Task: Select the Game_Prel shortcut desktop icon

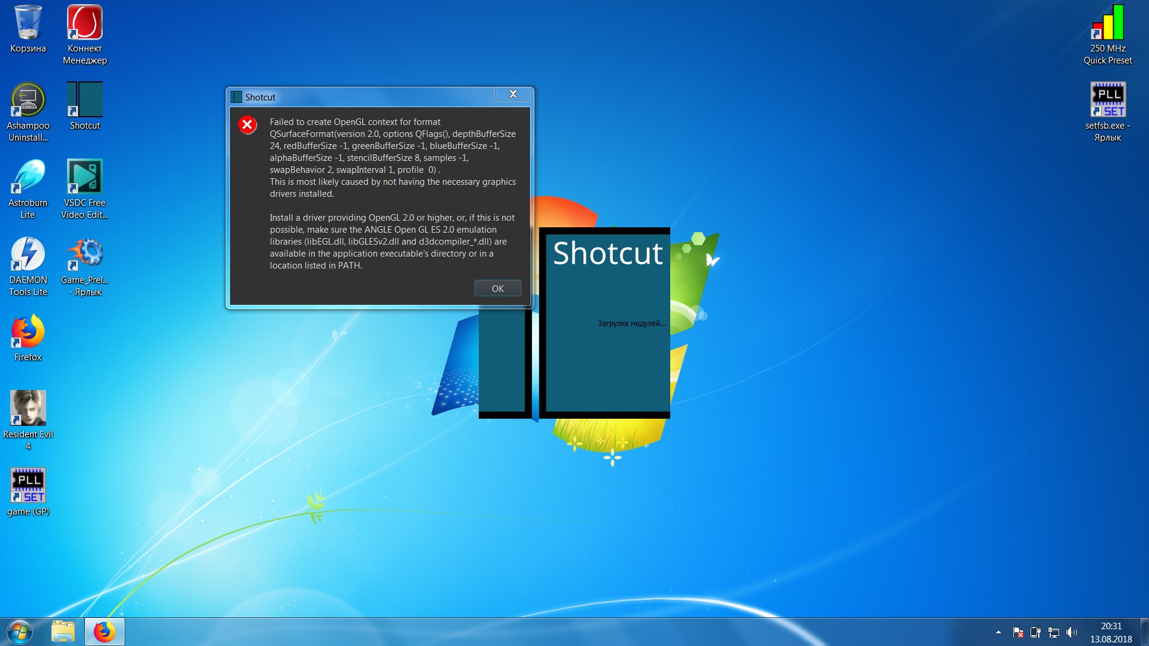Action: 85,255
